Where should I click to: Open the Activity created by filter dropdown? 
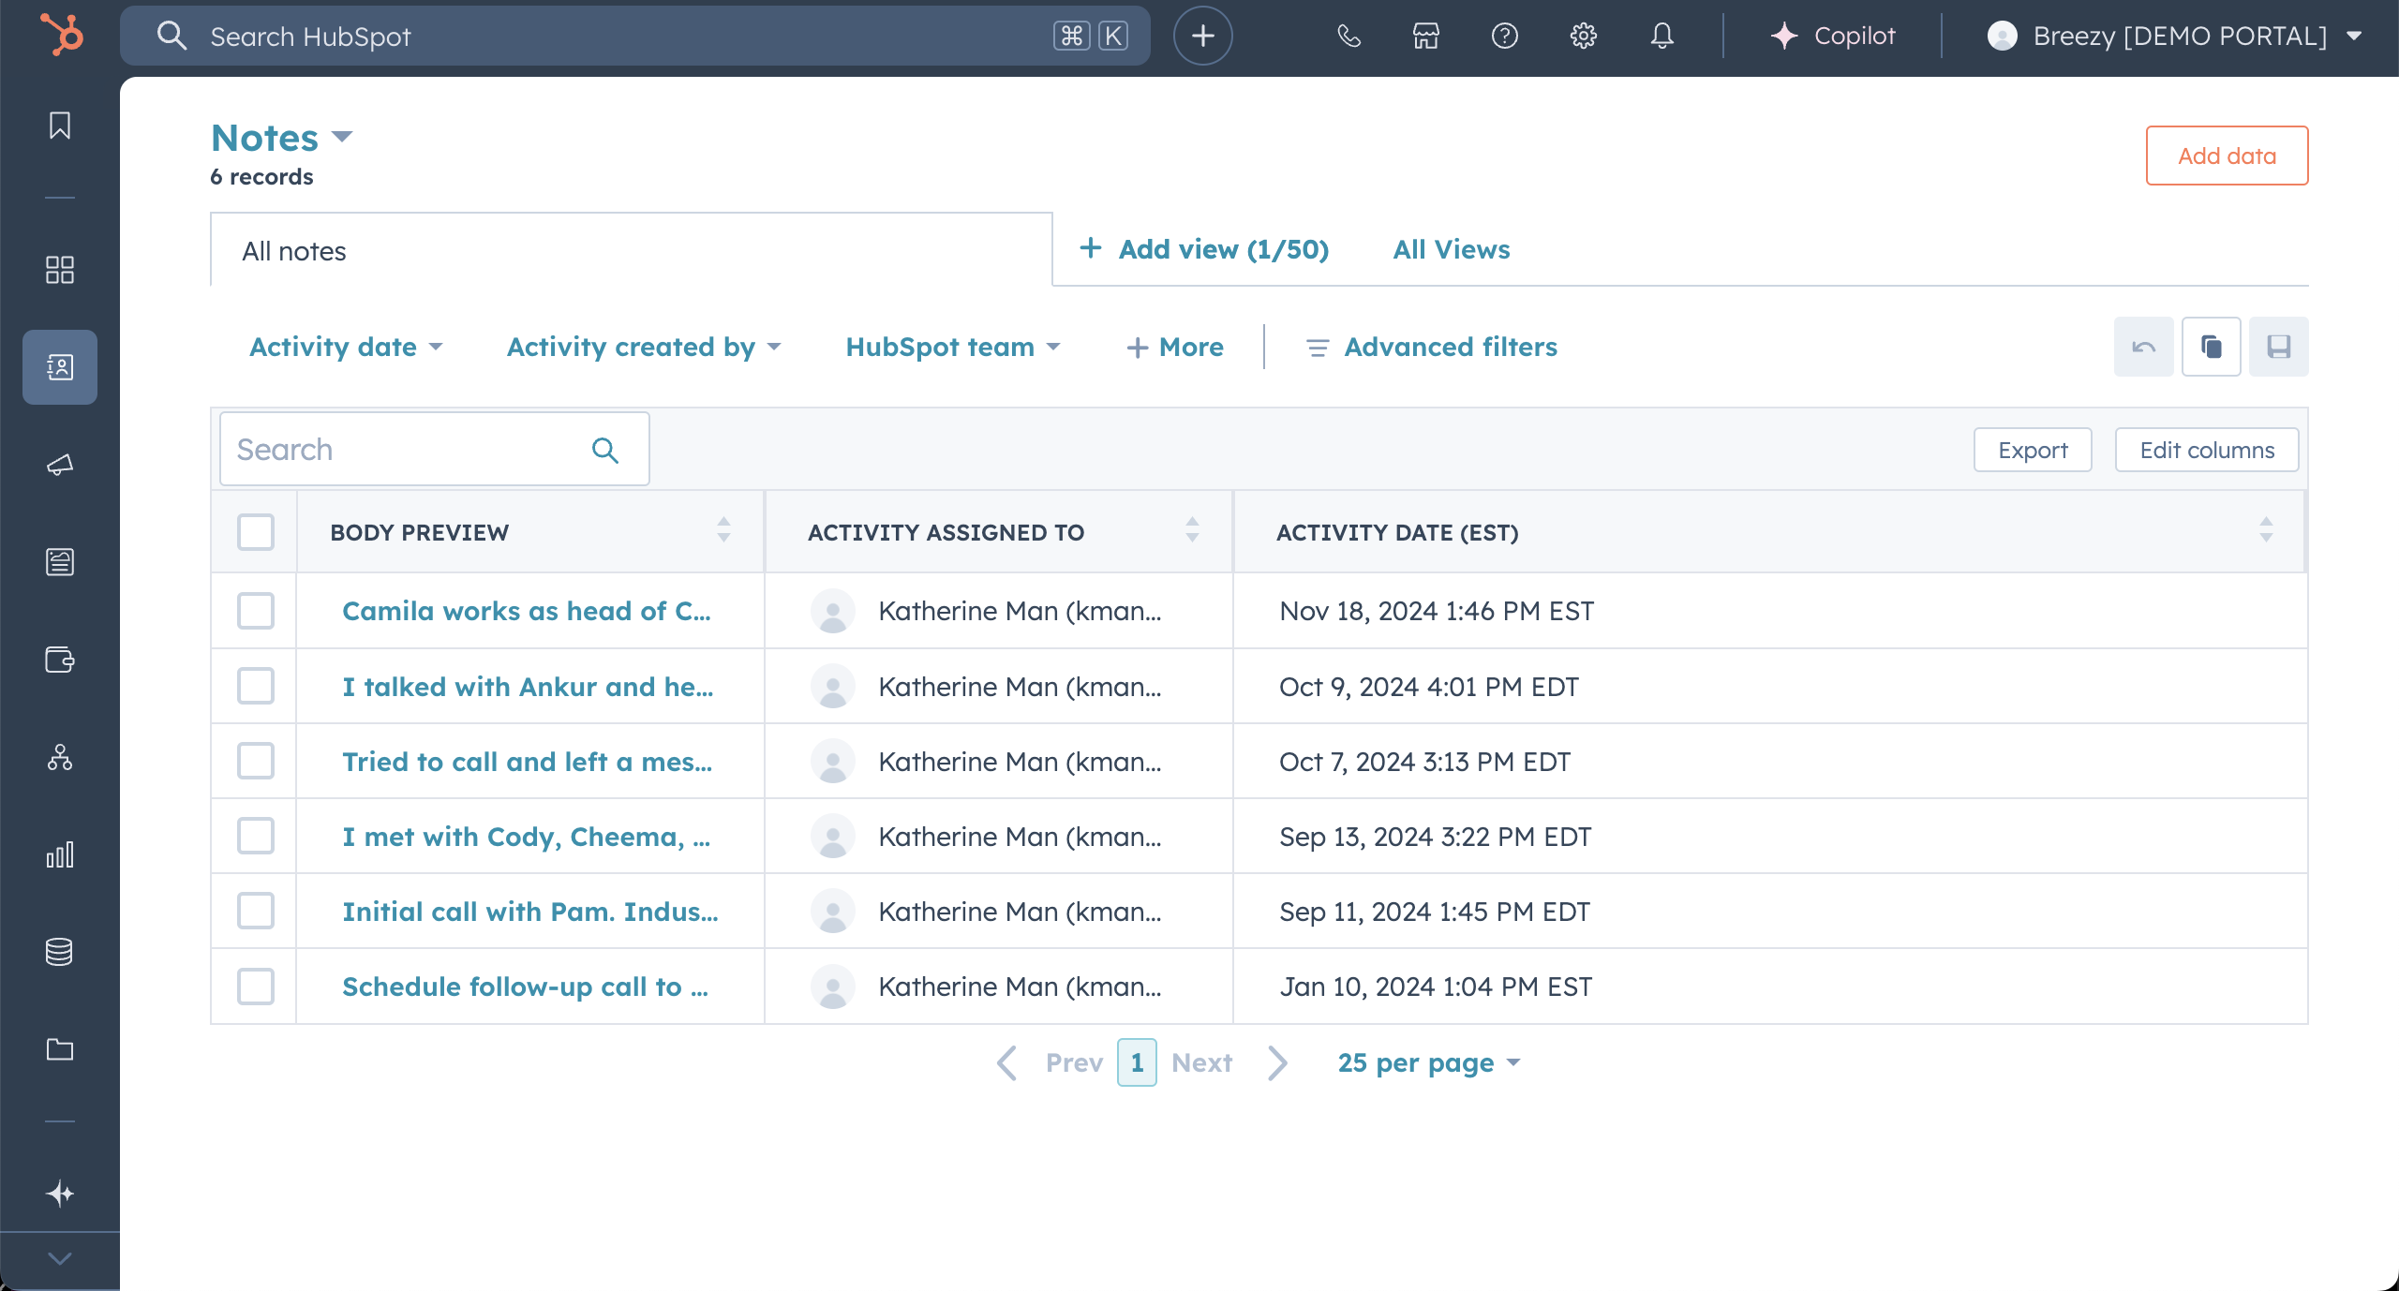pos(644,347)
